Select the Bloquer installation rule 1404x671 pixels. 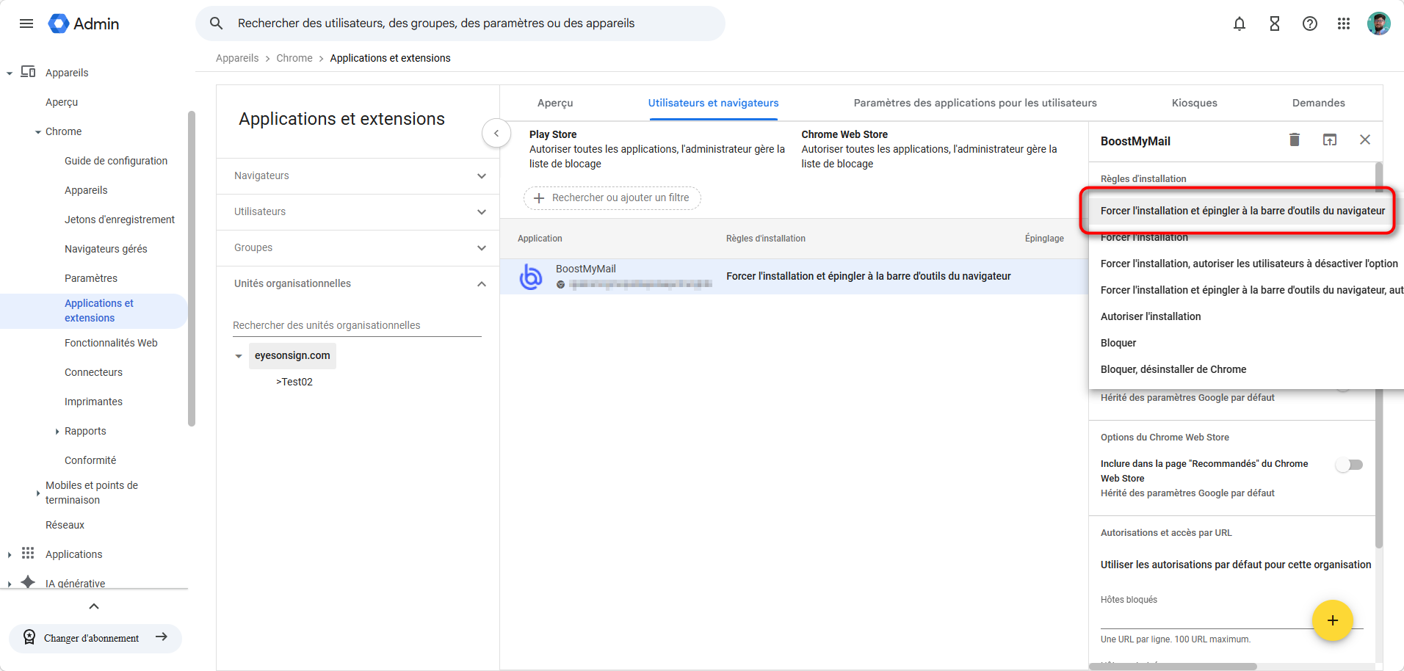(1118, 343)
